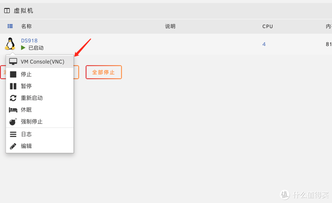This screenshot has height=203, width=332.
Task: Click the blue list-view icon in the header row
Action: tap(10, 26)
